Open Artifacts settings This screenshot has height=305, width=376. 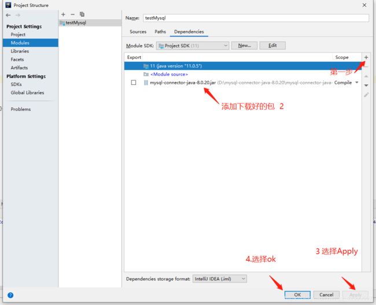coord(19,68)
